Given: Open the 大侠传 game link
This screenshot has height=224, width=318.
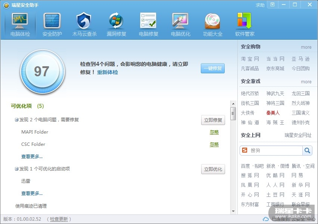Looking at the screenshot, I should [247, 113].
